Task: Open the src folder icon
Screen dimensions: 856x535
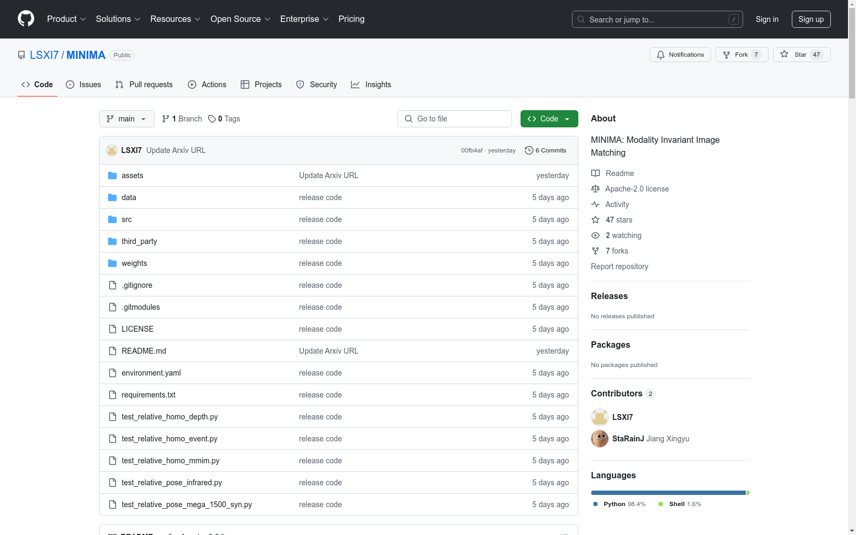Action: 112,219
